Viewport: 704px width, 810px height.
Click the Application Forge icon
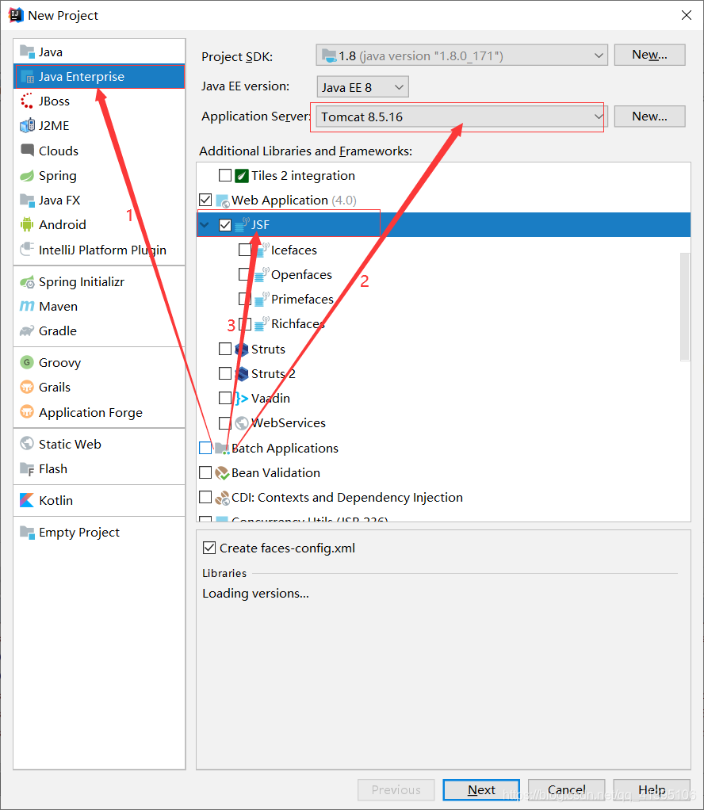(27, 412)
